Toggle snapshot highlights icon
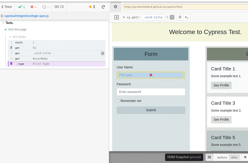The image size is (248, 163). point(209,157)
